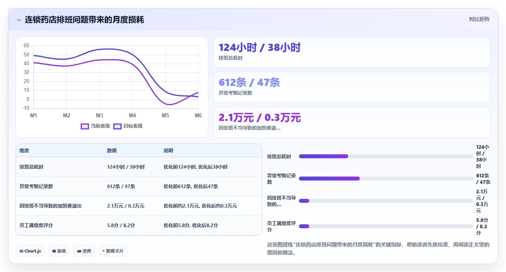This screenshot has height=272, width=506.
Task: Click the -10 y-axis label on chart
Action: click(26, 108)
